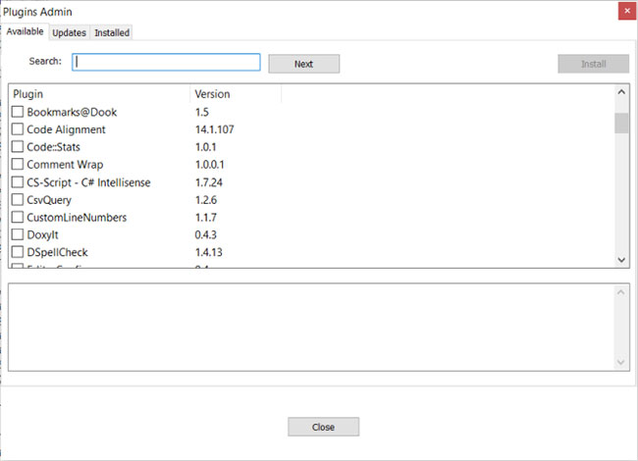Check the DSpellCheck plugin checkbox
Viewport: 638px width, 461px height.
click(x=18, y=252)
